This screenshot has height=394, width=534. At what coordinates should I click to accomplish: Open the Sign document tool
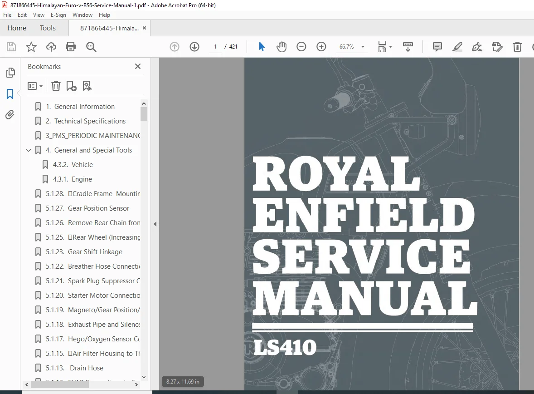tap(477, 47)
